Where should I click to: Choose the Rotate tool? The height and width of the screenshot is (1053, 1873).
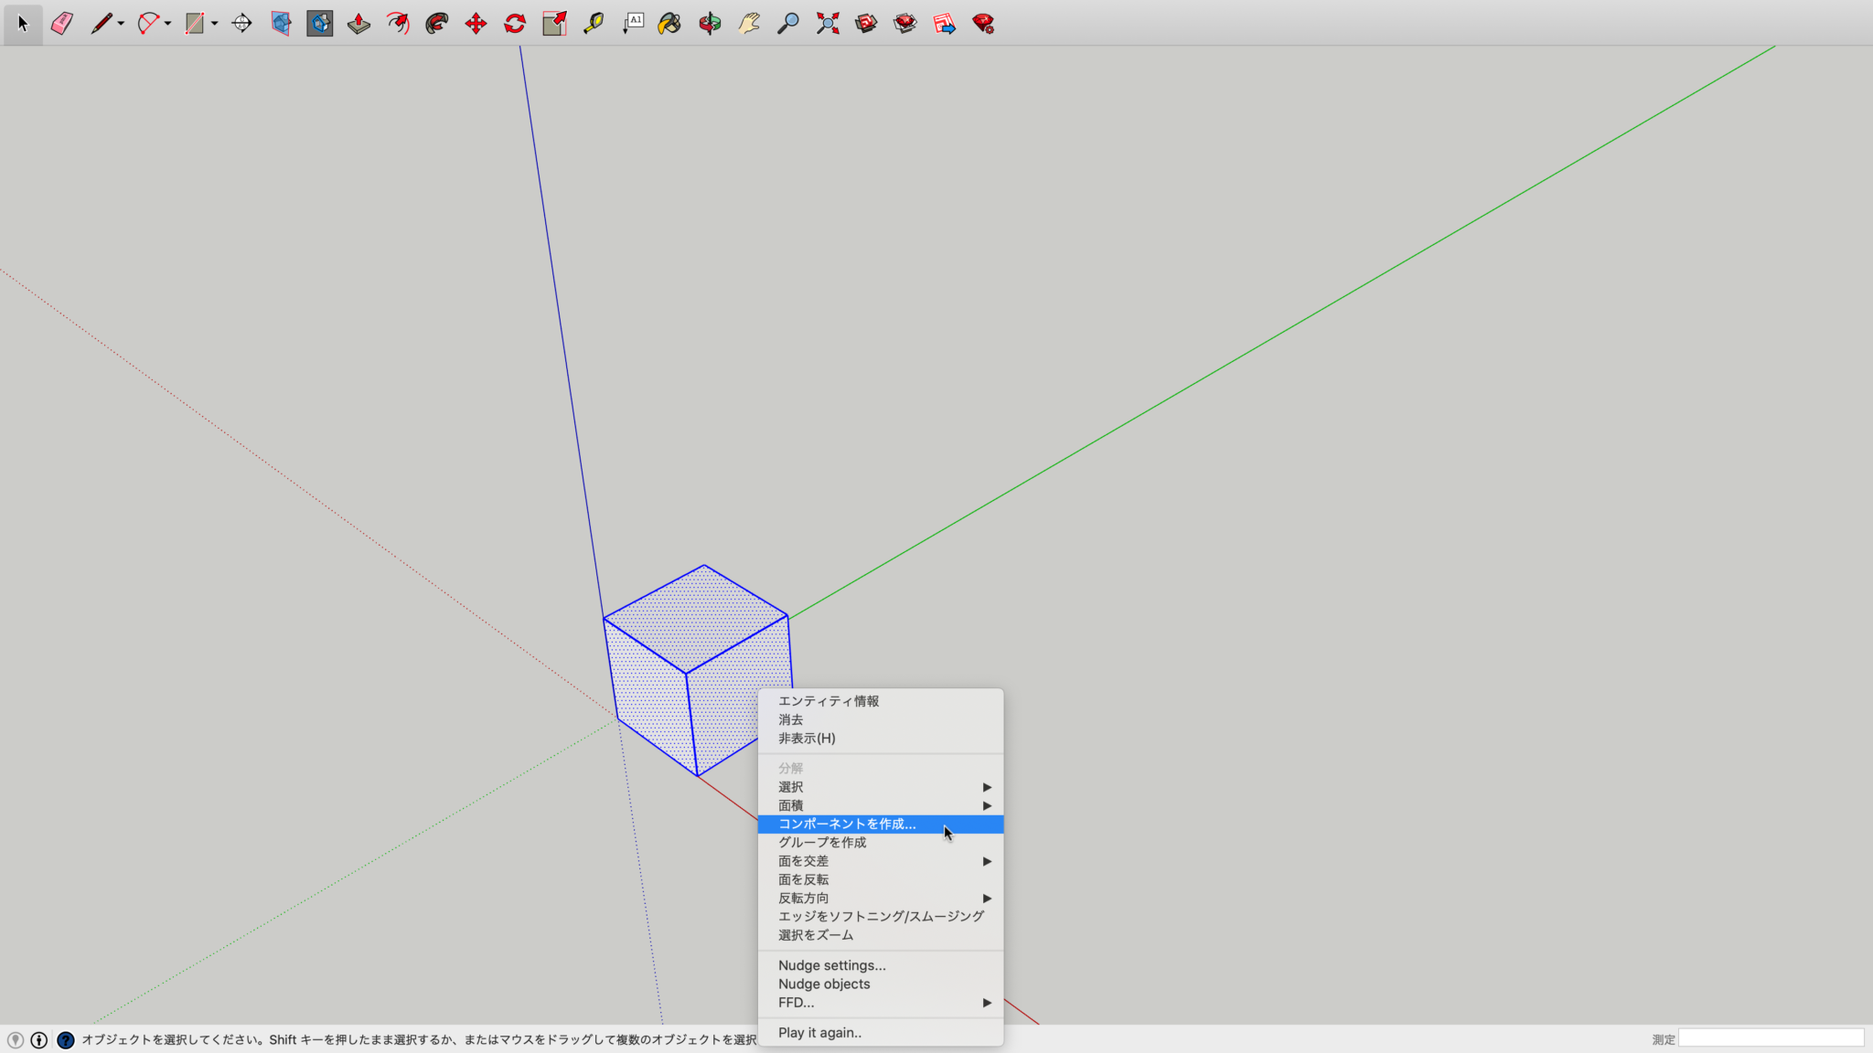pos(515,23)
